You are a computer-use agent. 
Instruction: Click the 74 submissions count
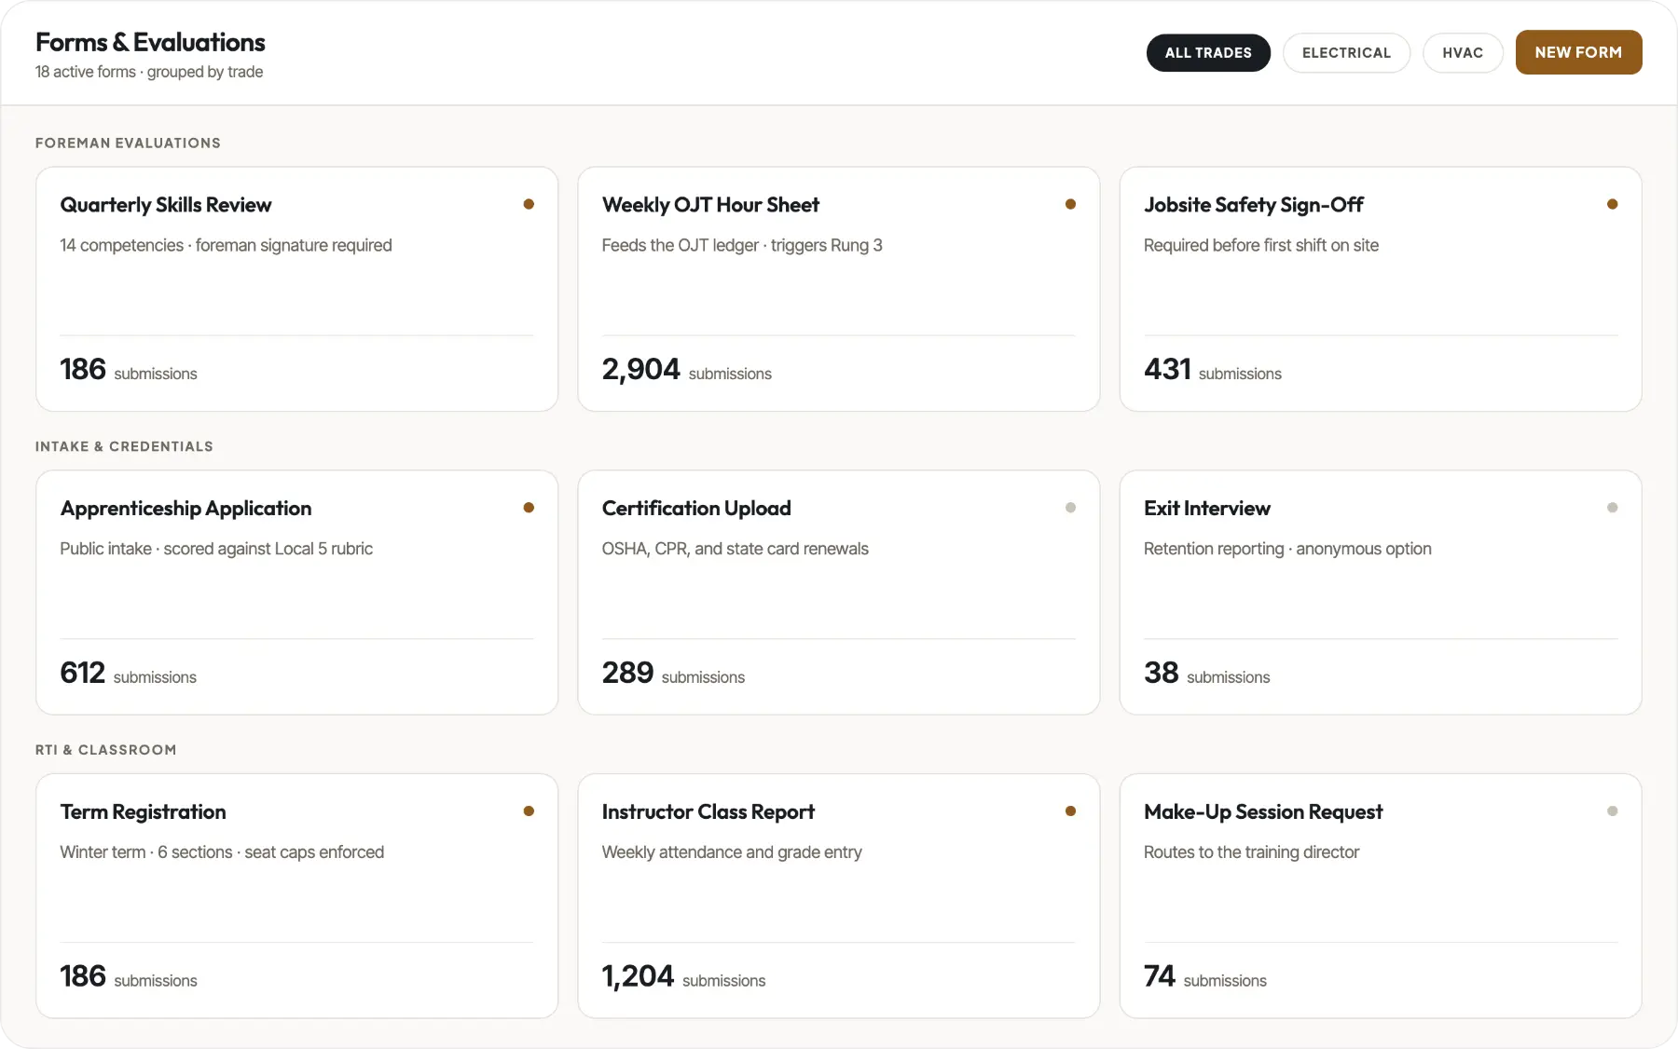(x=1204, y=977)
